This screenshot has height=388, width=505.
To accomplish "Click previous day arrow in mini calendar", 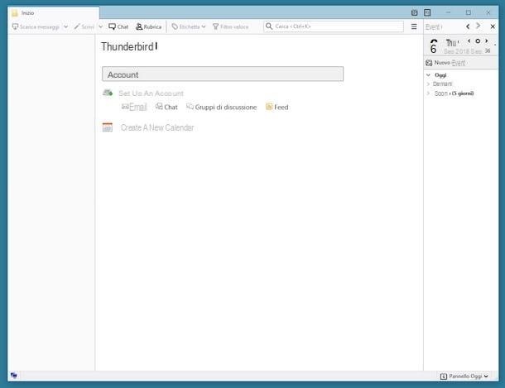I will (x=469, y=41).
